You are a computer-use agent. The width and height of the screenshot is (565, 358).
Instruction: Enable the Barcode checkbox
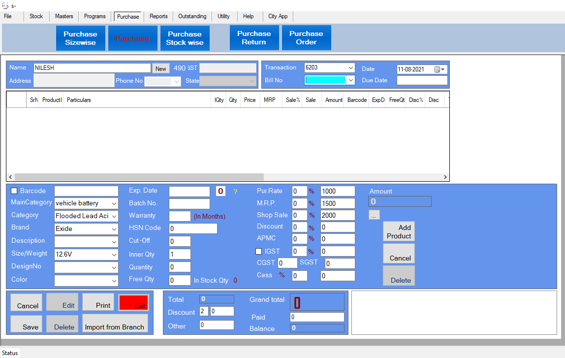(14, 191)
